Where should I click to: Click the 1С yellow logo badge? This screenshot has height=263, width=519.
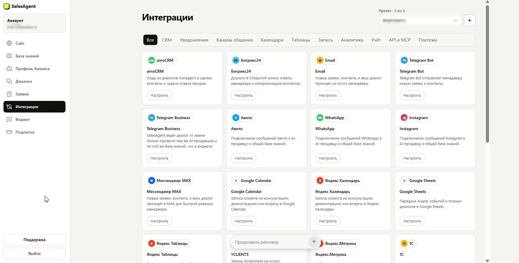[x=404, y=244]
